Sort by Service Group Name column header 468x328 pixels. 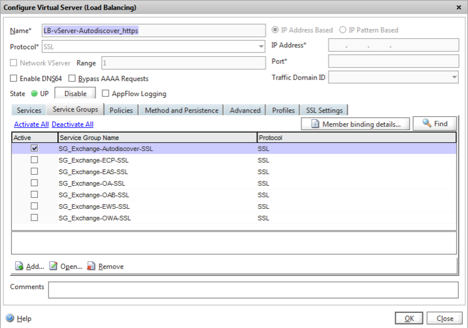click(x=158, y=138)
